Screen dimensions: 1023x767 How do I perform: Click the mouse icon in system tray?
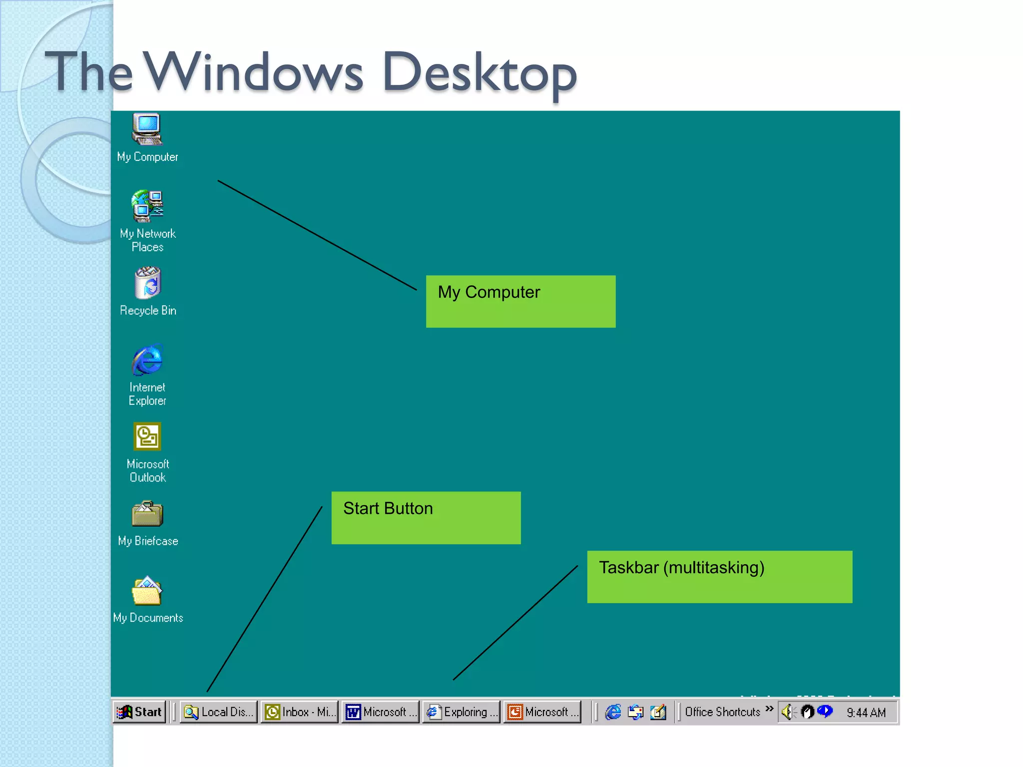807,712
